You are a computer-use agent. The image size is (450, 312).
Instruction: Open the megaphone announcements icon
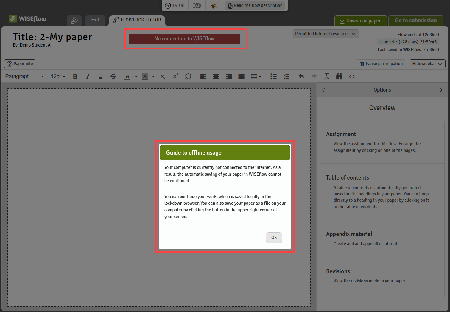coord(214,6)
